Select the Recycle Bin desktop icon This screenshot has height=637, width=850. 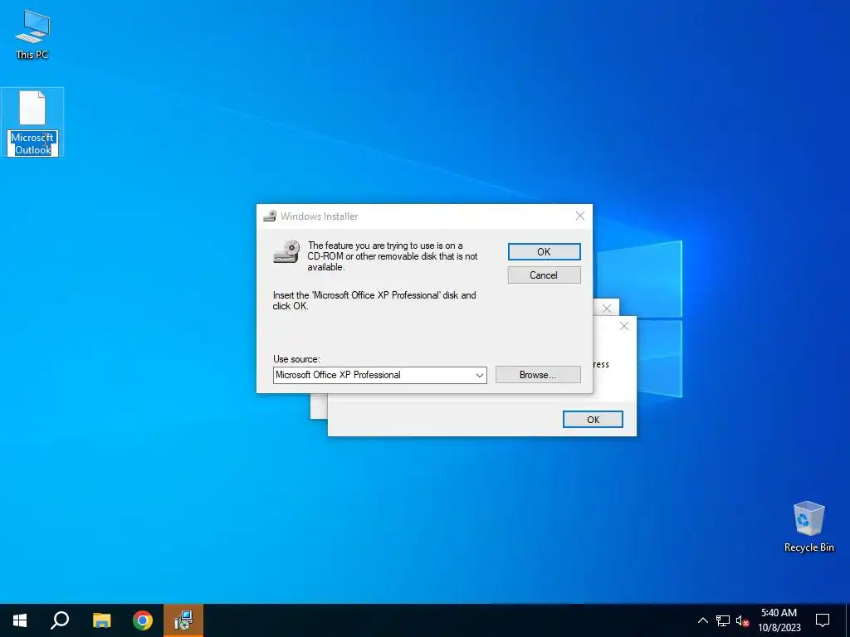(808, 527)
